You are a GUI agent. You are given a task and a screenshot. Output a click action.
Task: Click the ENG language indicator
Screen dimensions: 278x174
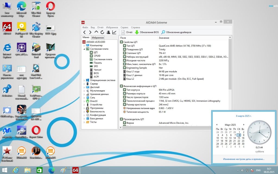(x=258, y=170)
